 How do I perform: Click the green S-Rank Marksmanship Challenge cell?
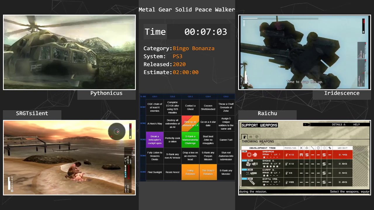(x=190, y=140)
